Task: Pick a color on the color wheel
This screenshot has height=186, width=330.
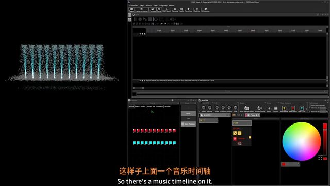Action: coord(301,141)
